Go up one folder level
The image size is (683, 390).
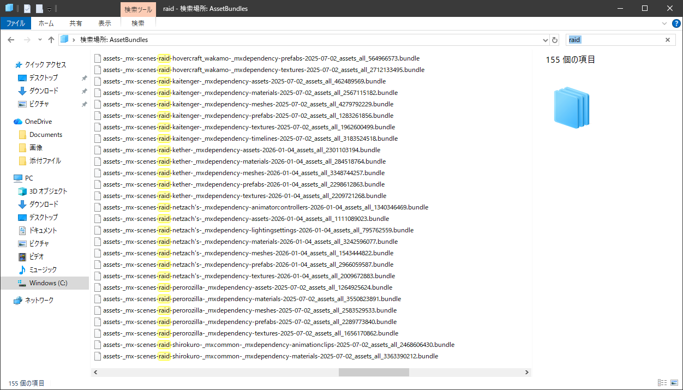click(51, 40)
